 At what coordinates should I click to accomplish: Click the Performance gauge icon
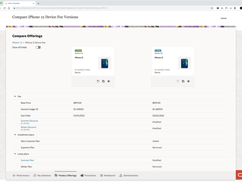click(14, 175)
